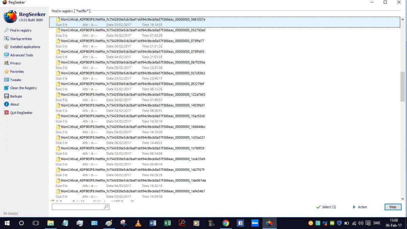The width and height of the screenshot is (407, 229).
Task: Select the entry ending in 0f2279ef
Action: point(225,87)
